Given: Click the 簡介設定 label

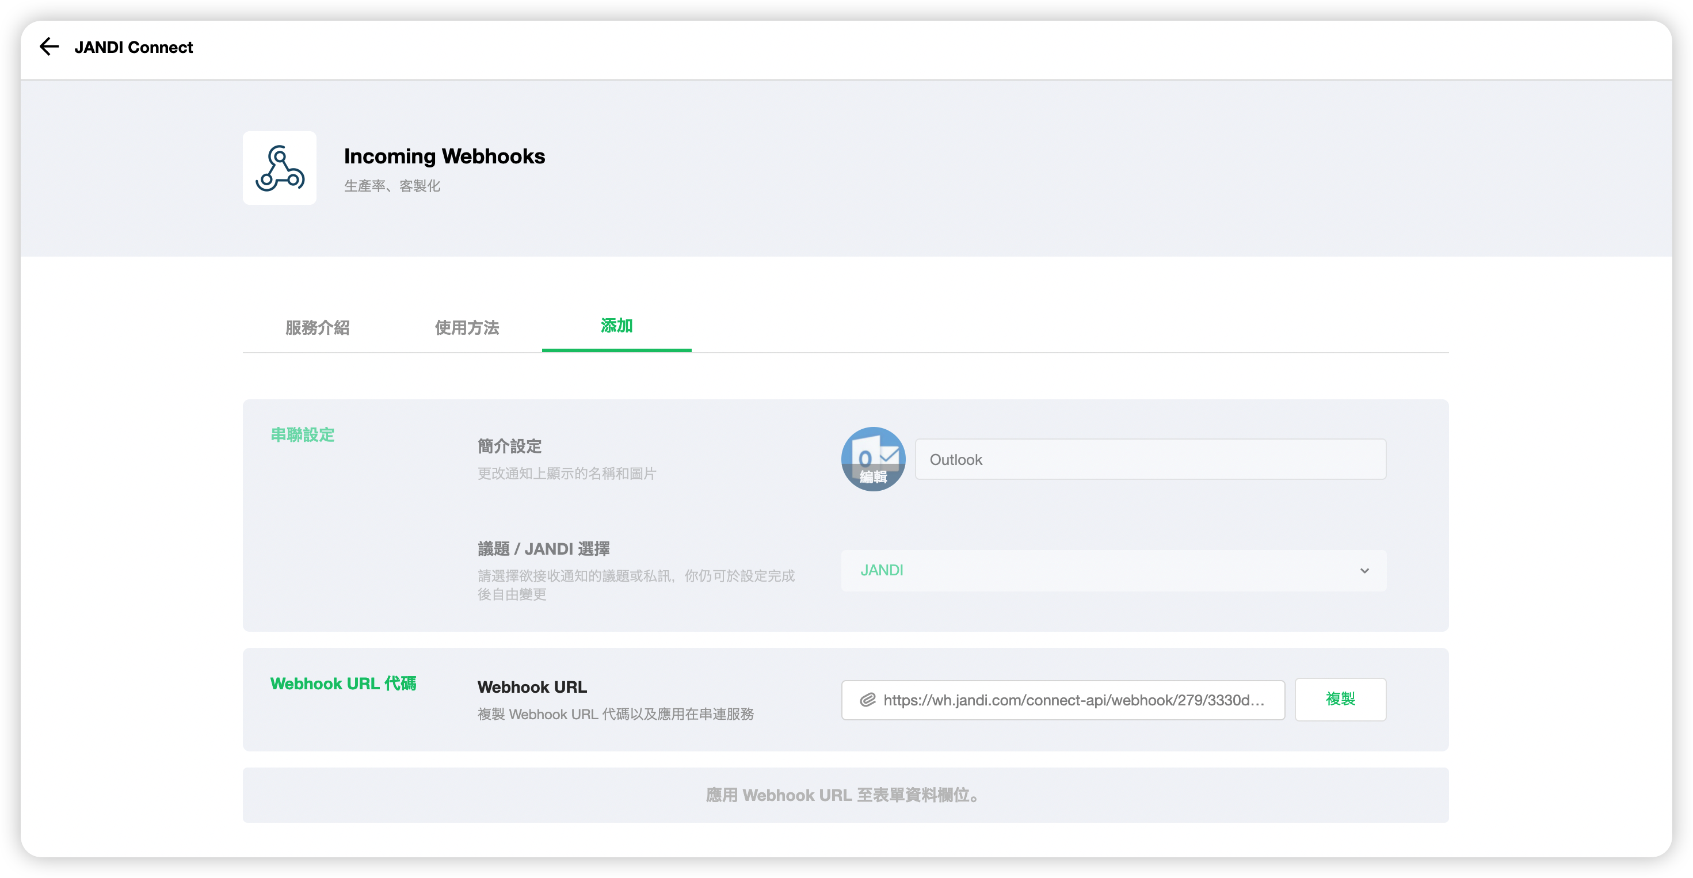Looking at the screenshot, I should coord(509,446).
